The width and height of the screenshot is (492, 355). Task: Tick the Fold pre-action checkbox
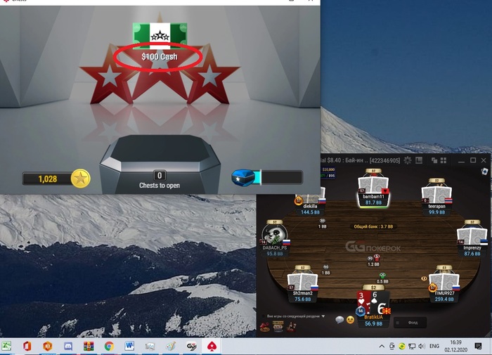[398, 323]
